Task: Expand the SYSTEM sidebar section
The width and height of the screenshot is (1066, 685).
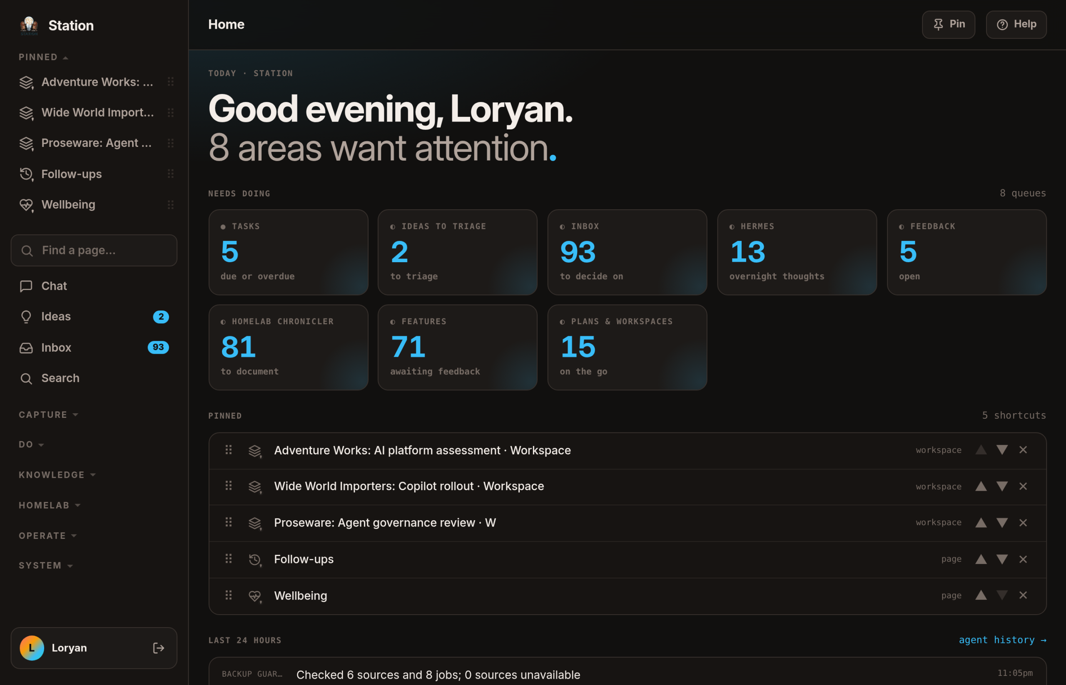Action: [45, 565]
